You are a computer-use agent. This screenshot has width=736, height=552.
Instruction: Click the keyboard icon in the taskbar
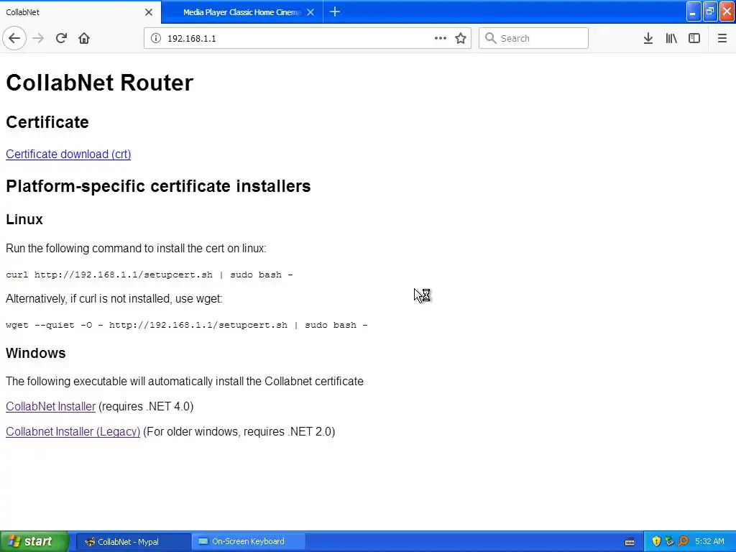click(x=630, y=542)
